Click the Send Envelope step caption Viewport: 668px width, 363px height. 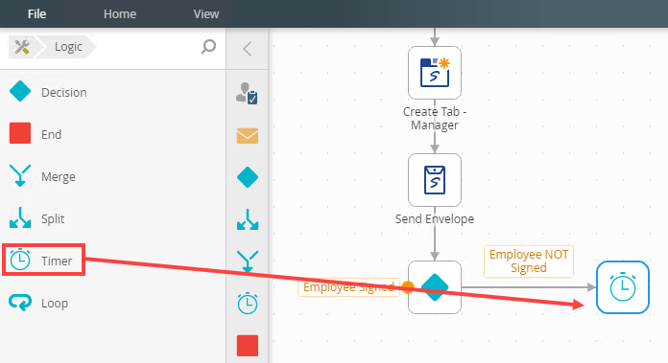coord(435,219)
